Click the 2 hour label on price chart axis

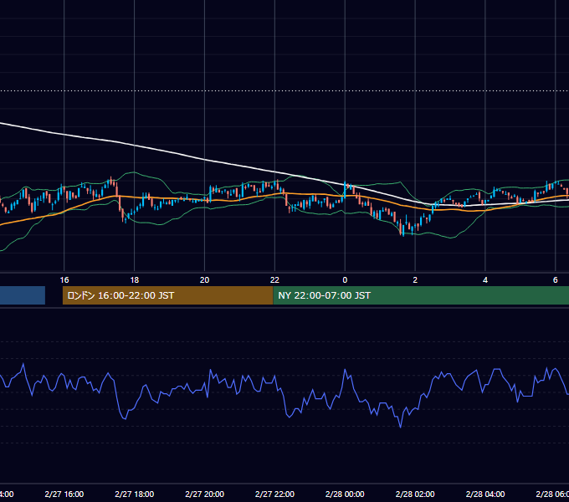click(415, 279)
